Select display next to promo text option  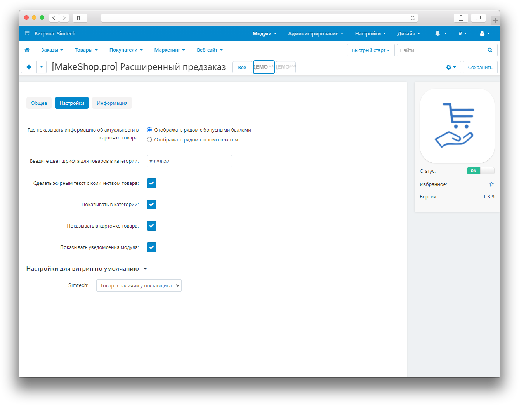[x=149, y=140]
